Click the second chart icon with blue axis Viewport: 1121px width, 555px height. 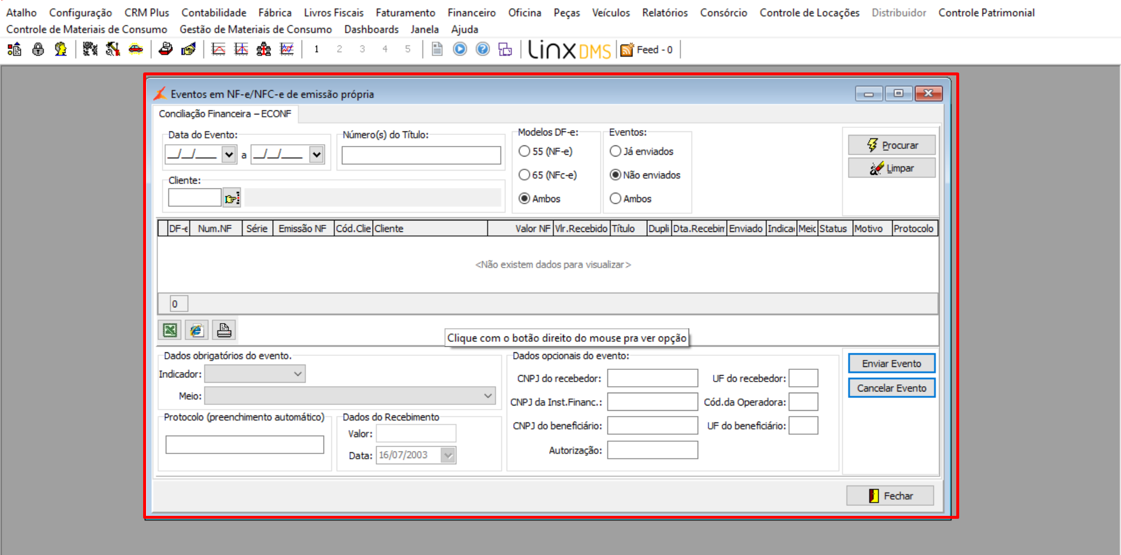point(241,50)
